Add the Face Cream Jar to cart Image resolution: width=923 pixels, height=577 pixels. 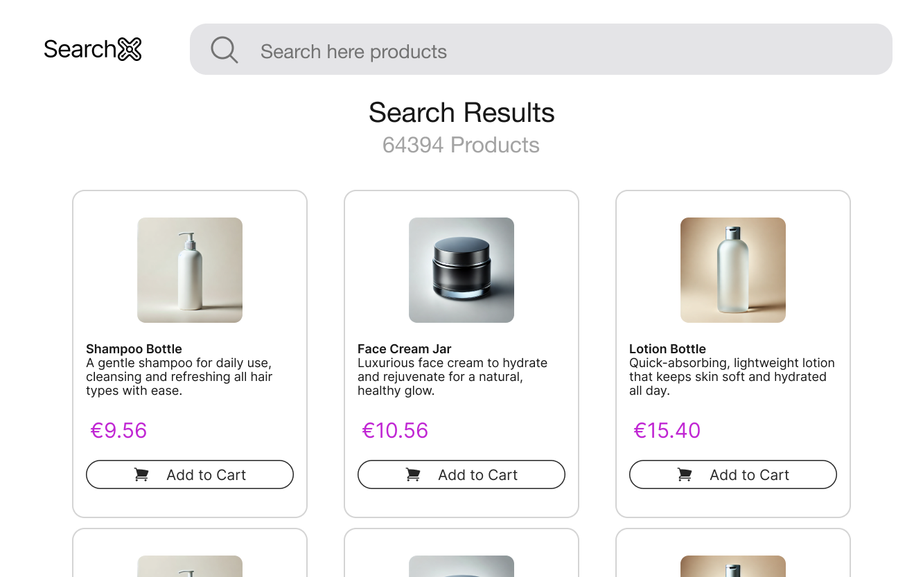(461, 474)
